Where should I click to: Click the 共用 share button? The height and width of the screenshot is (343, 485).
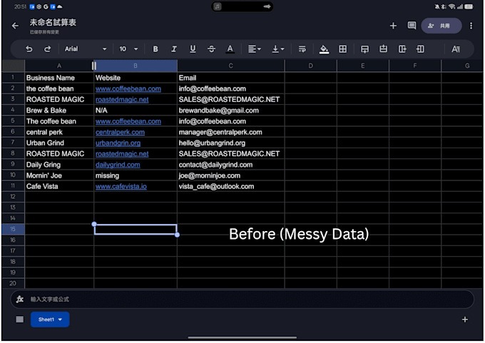(x=441, y=26)
